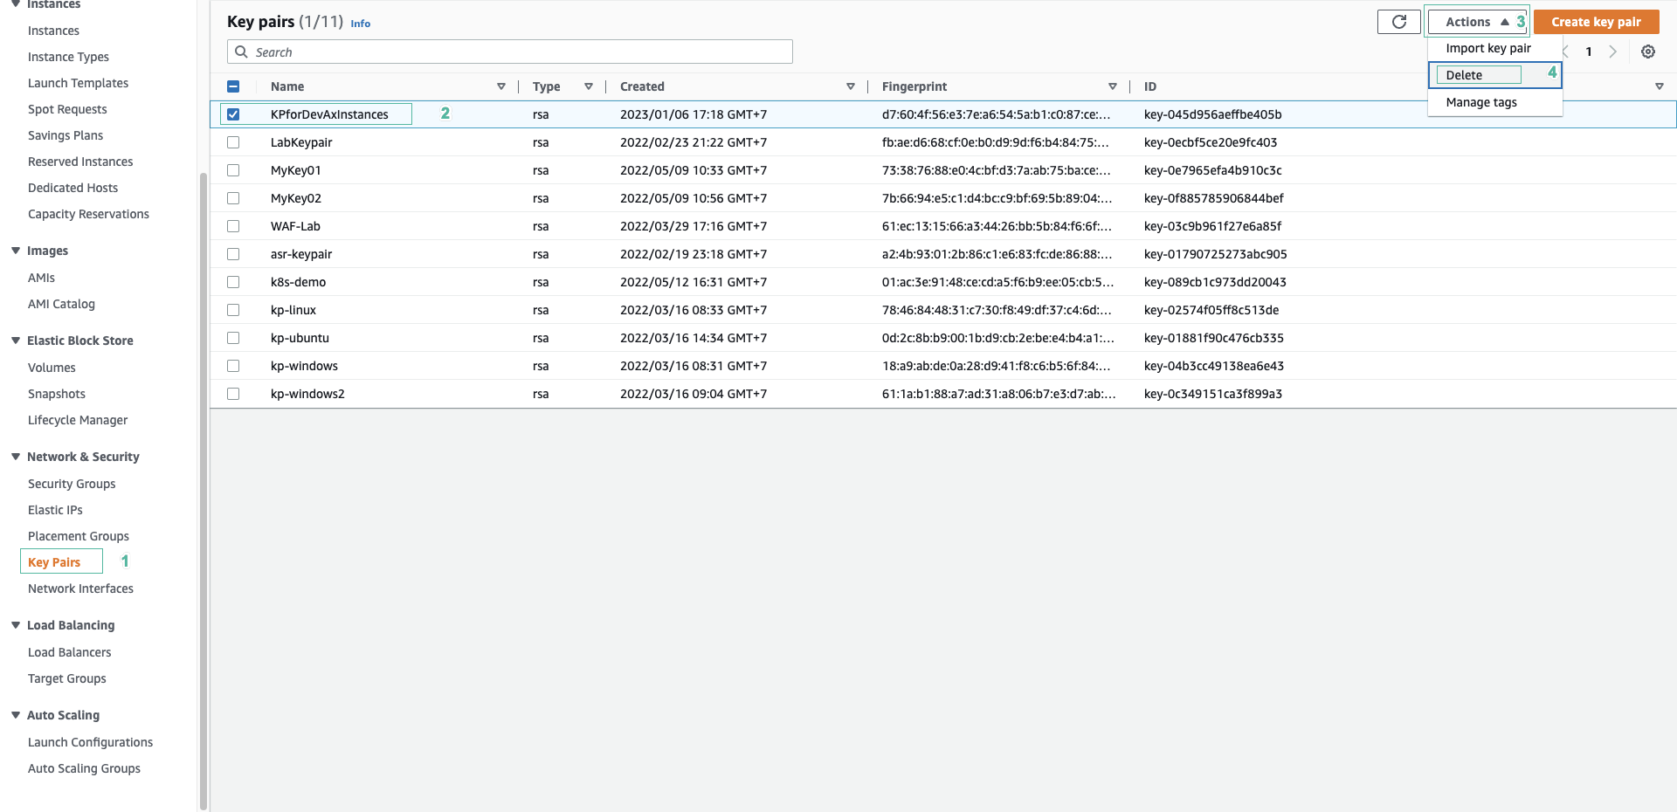The image size is (1677, 812).
Task: Open the Info link
Action: pos(361,24)
